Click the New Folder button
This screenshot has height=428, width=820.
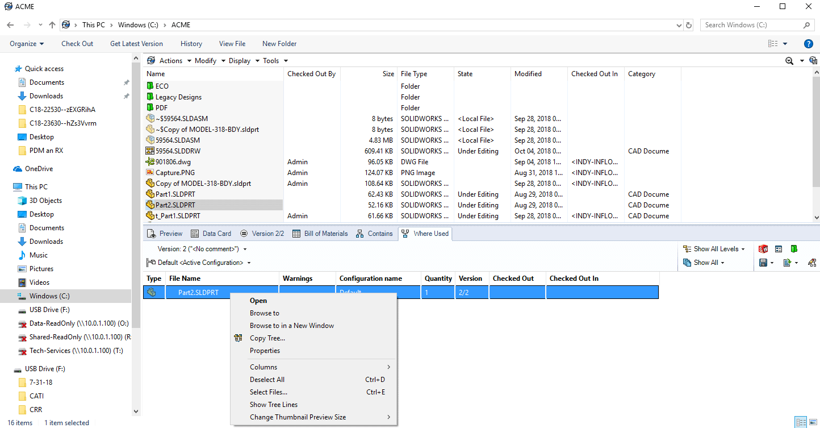pos(279,44)
